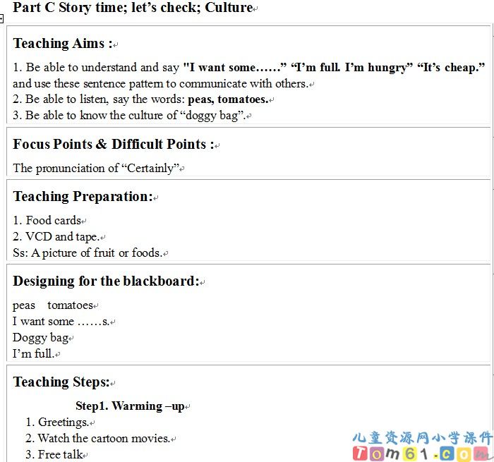Select the "Teaching Preparation:" heading
494x462 pixels.
click(83, 197)
